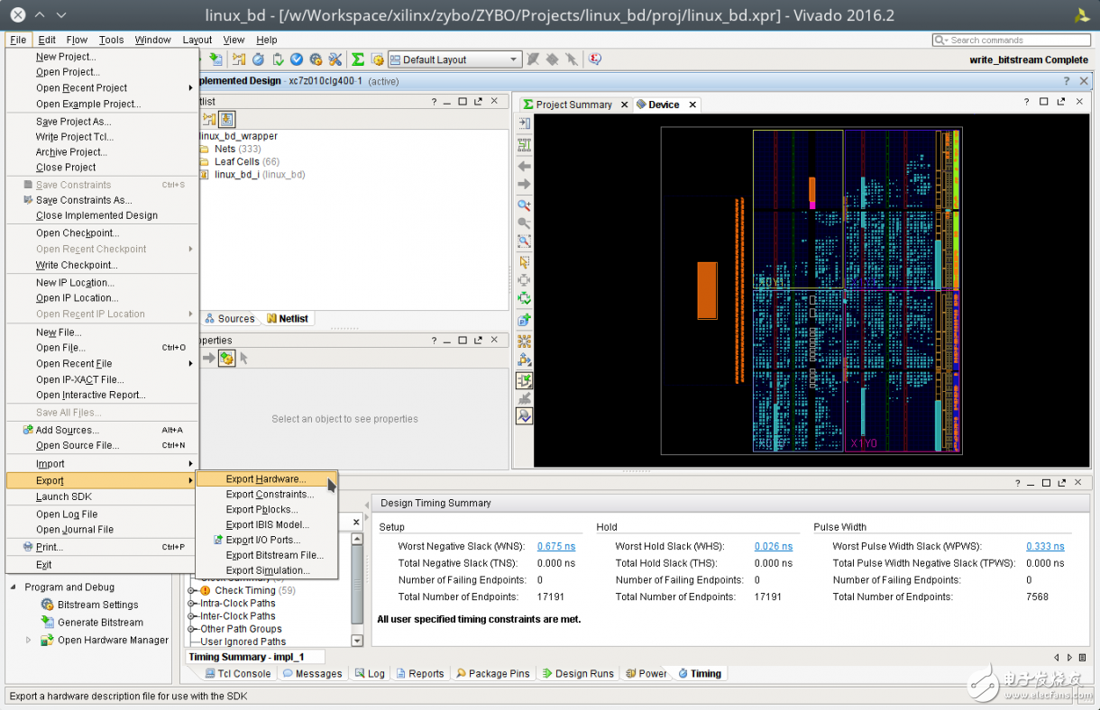Click the green sigma Project Summary toolbar icon
This screenshot has width=1100, height=710.
[x=358, y=59]
